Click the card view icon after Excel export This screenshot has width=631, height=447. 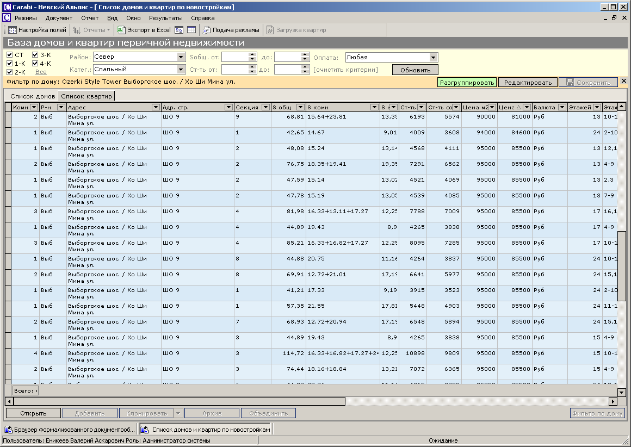(x=178, y=30)
